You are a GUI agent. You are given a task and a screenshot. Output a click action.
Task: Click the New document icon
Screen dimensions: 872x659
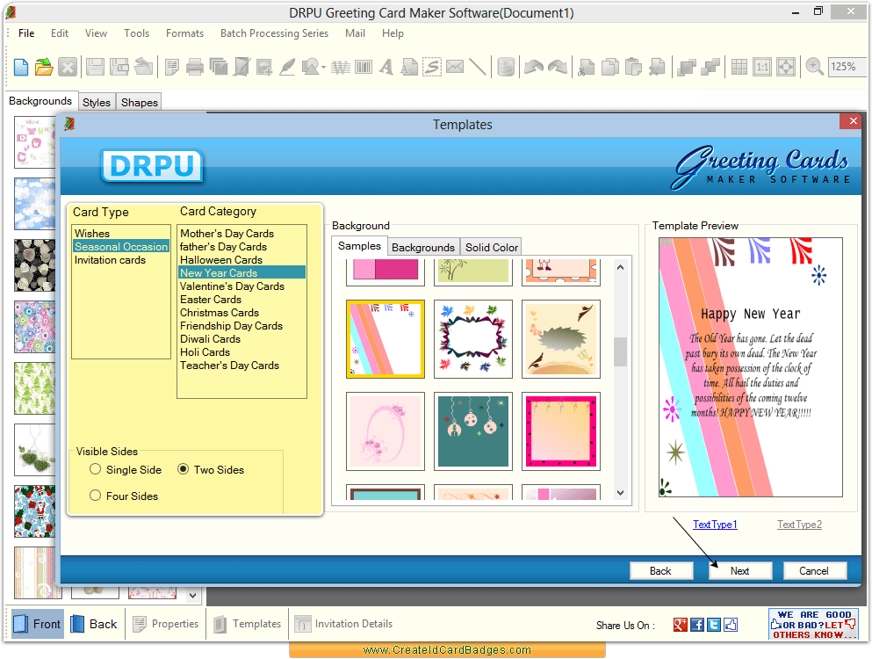click(x=21, y=68)
